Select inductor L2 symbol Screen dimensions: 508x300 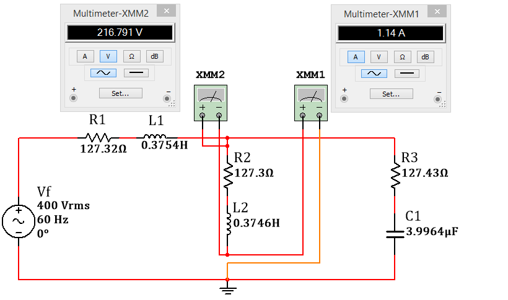coord(228,223)
